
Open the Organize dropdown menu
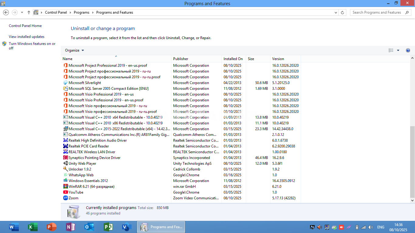pos(74,50)
